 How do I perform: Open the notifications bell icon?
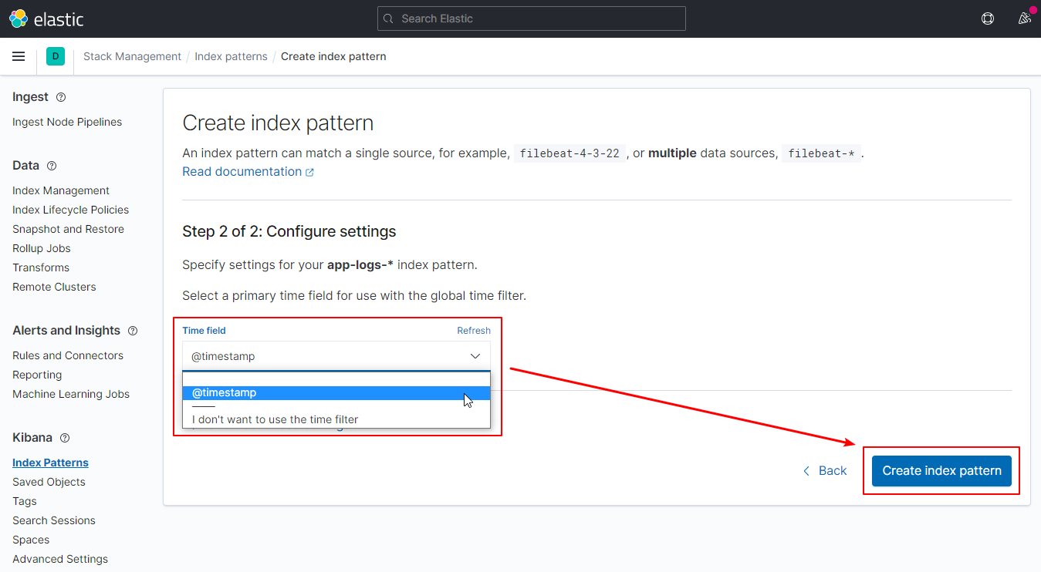coord(1025,19)
